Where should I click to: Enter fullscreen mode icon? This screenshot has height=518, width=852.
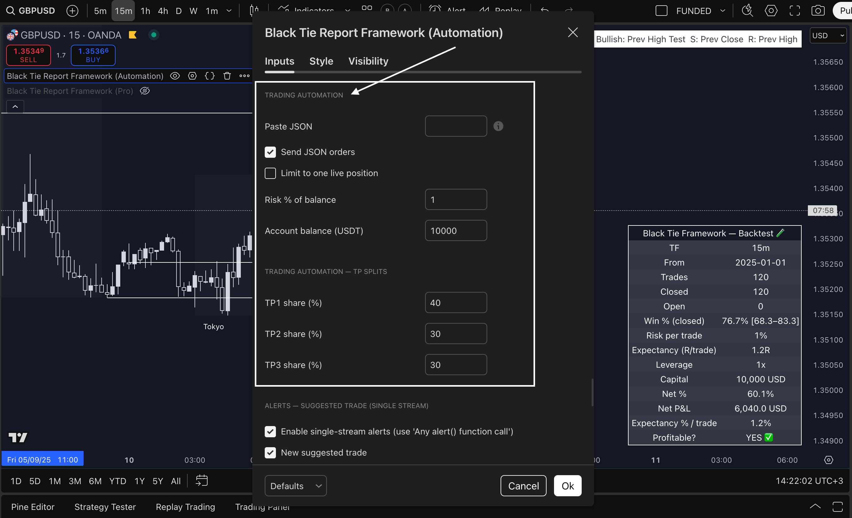[x=795, y=11]
